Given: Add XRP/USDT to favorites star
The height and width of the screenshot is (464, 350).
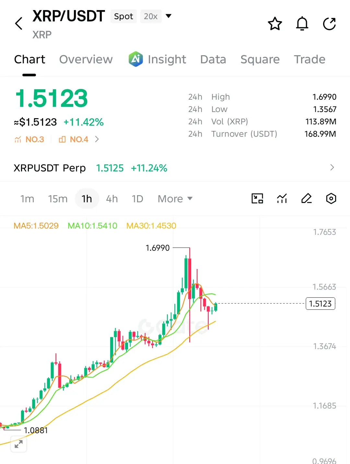Looking at the screenshot, I should coord(275,24).
